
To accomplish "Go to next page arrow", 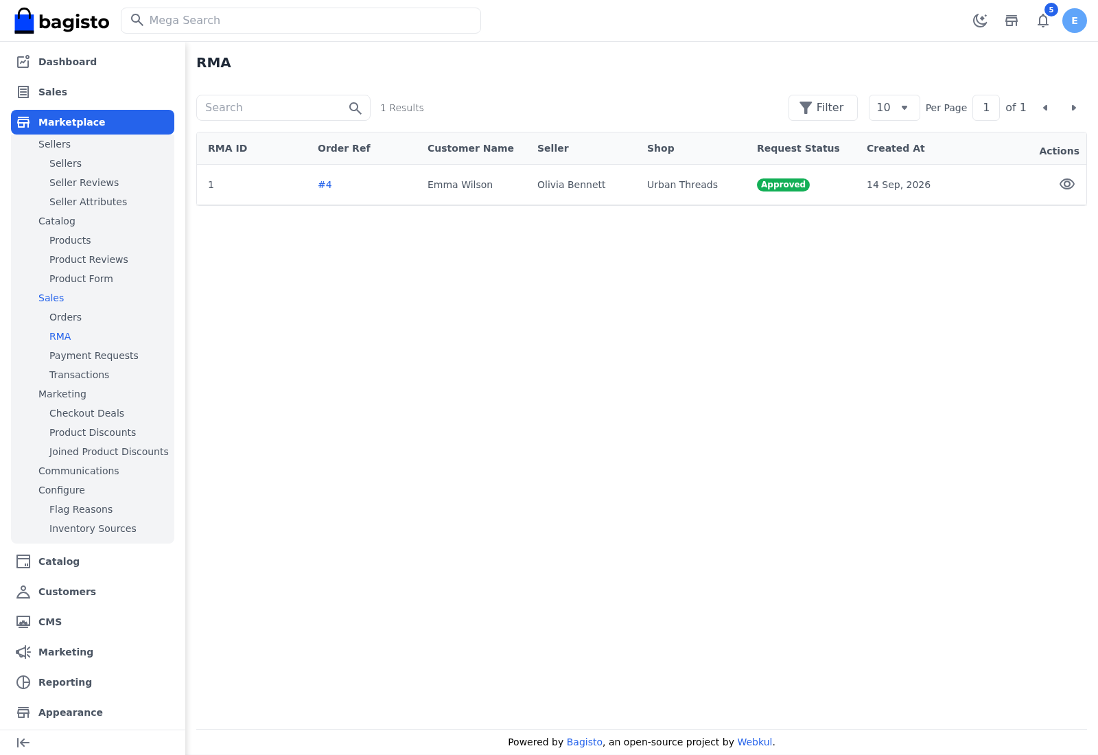I will click(x=1073, y=108).
